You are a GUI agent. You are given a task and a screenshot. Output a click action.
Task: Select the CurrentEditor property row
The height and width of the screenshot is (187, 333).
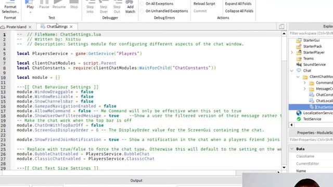click(x=311, y=164)
